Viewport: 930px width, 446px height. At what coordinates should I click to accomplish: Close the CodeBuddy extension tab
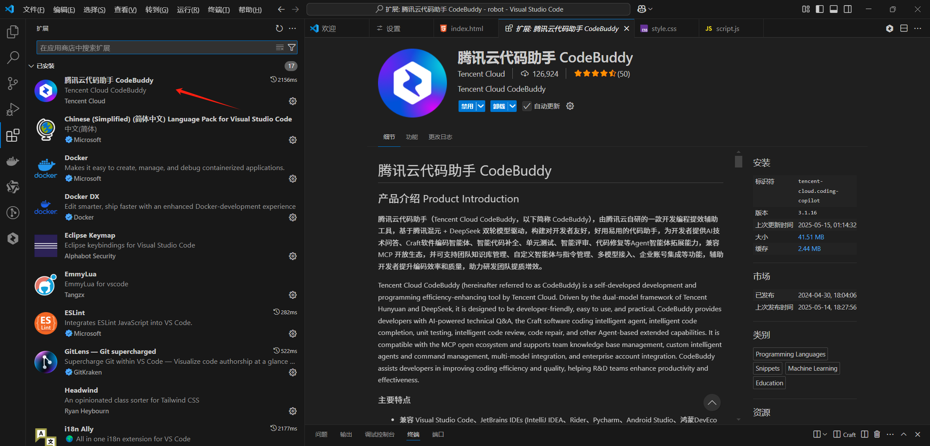pos(626,28)
